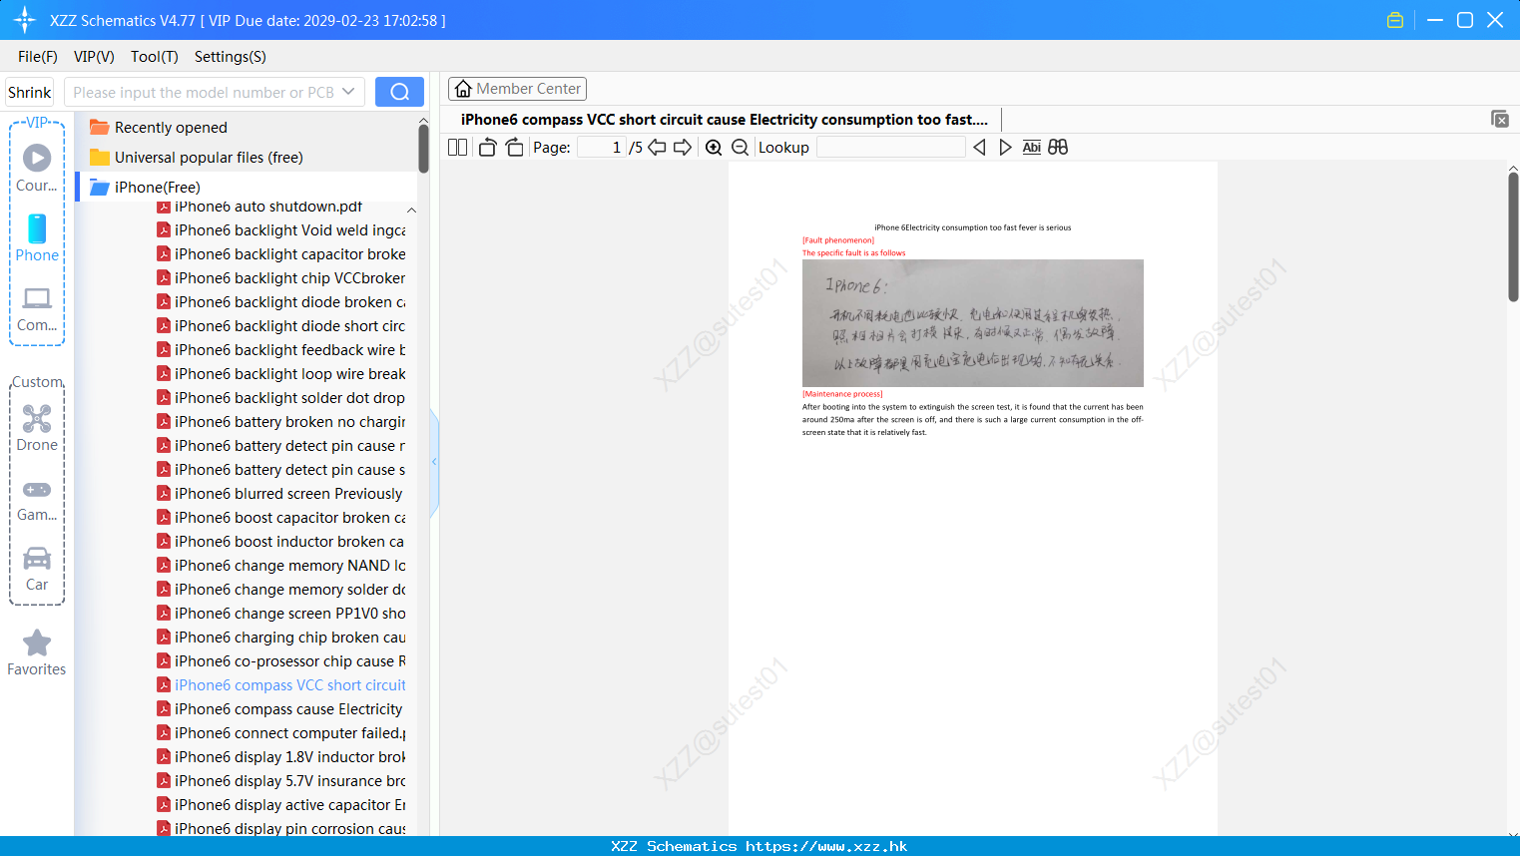Image resolution: width=1520 pixels, height=856 pixels.
Task: Click the page number field
Action: tap(602, 148)
